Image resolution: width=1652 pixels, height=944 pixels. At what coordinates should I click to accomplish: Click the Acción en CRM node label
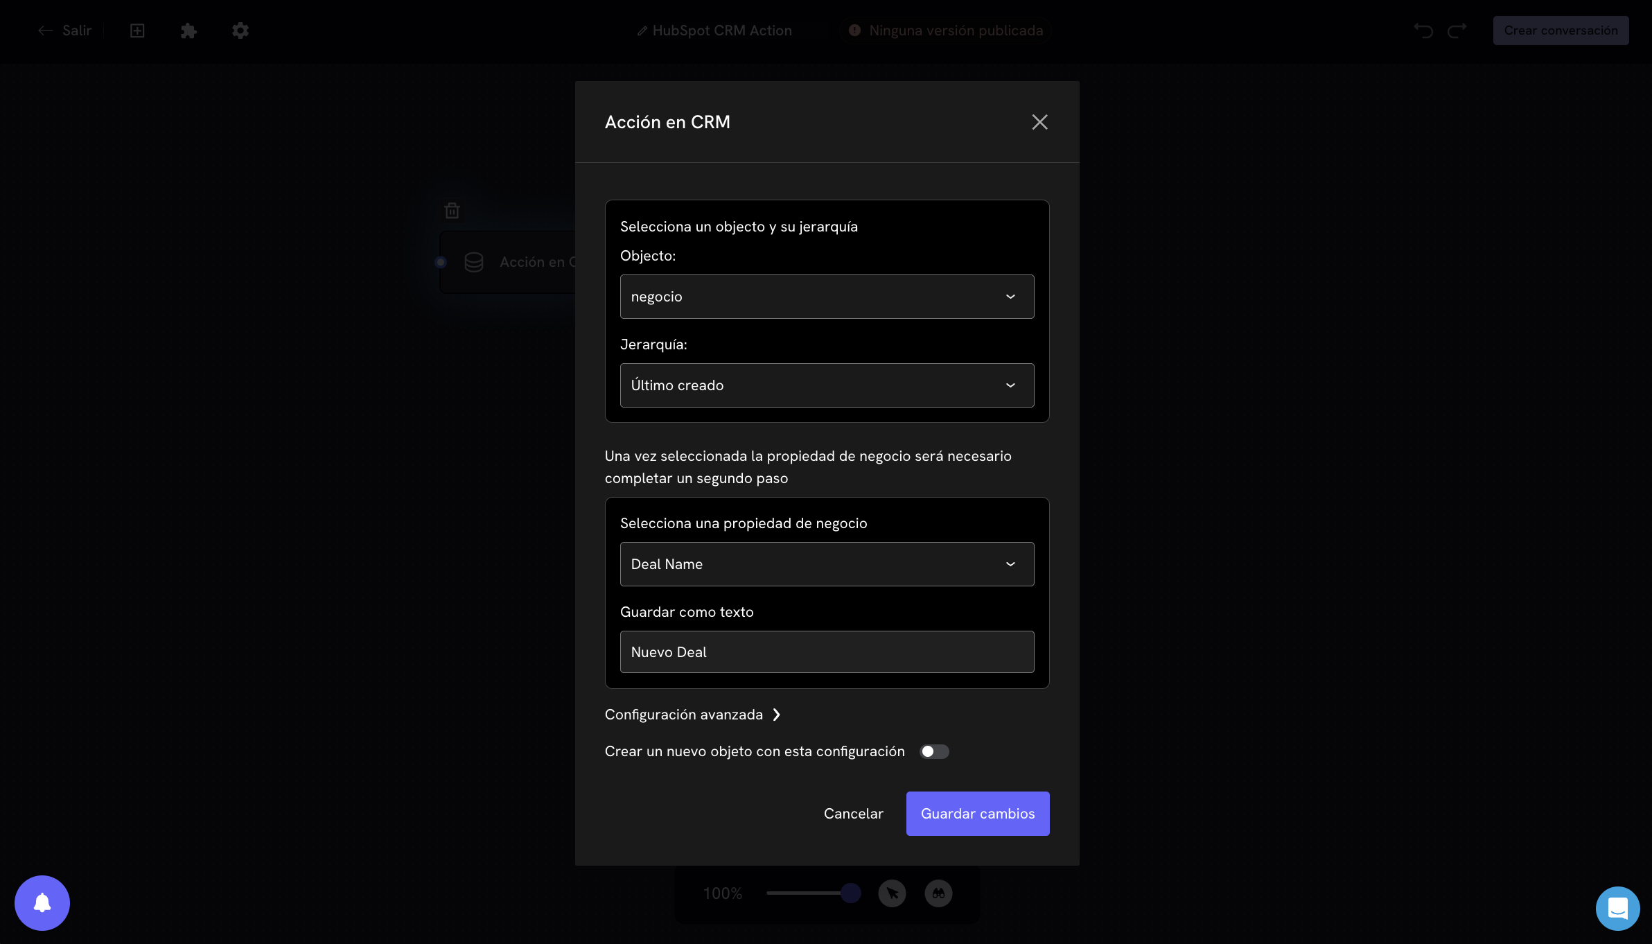coord(537,262)
